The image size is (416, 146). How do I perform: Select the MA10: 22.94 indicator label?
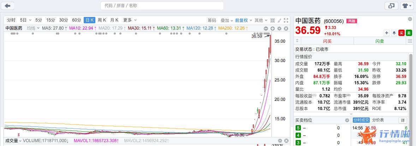coord(83,28)
